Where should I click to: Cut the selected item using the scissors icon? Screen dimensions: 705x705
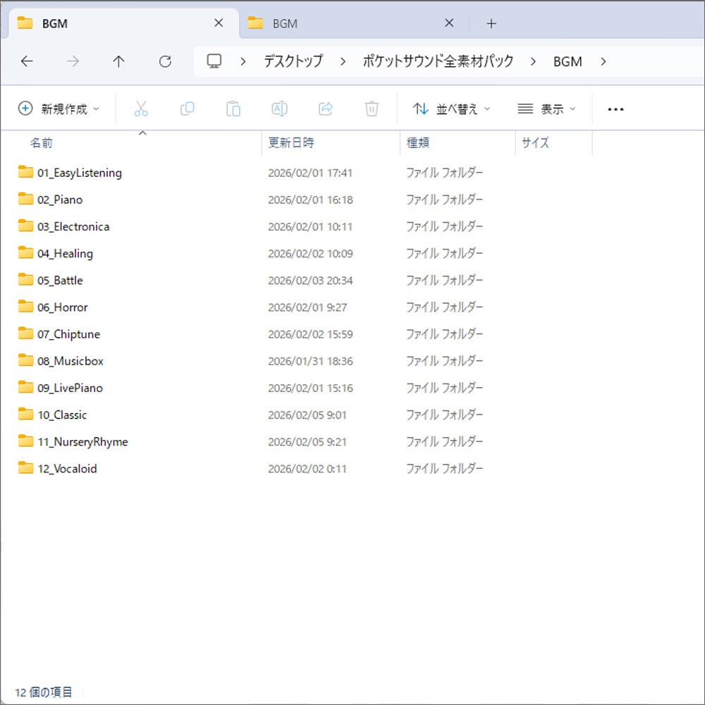[141, 109]
